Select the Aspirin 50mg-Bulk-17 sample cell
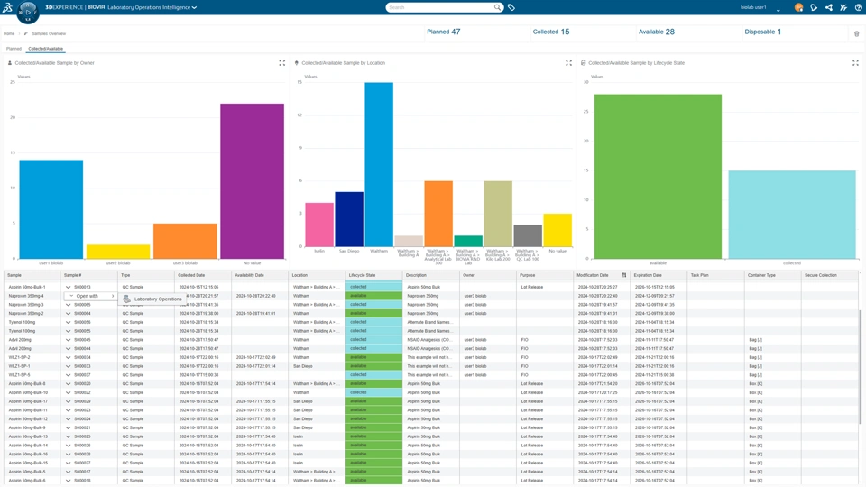Viewport: 866px width, 487px height. pyautogui.click(x=32, y=401)
